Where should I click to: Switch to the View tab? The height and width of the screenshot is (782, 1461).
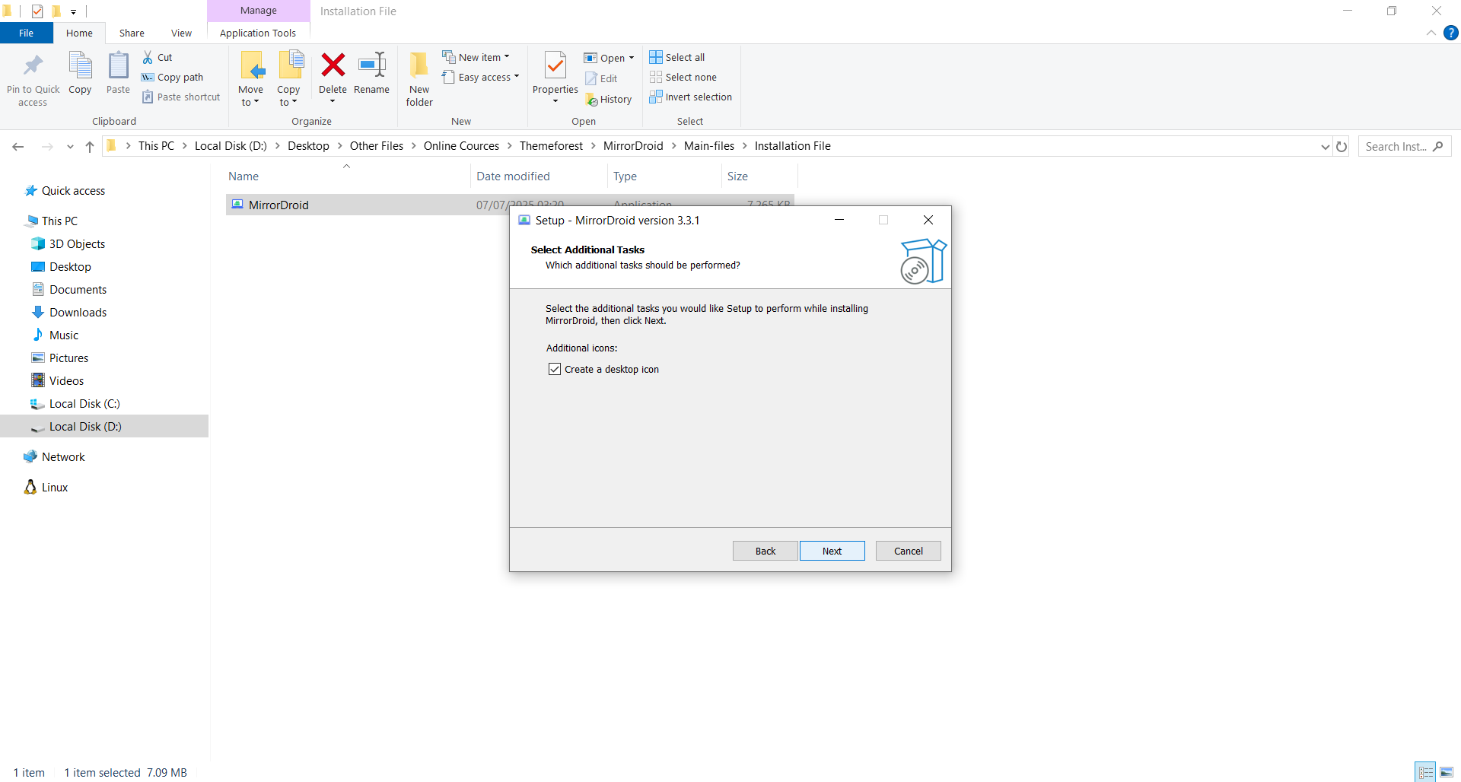181,33
